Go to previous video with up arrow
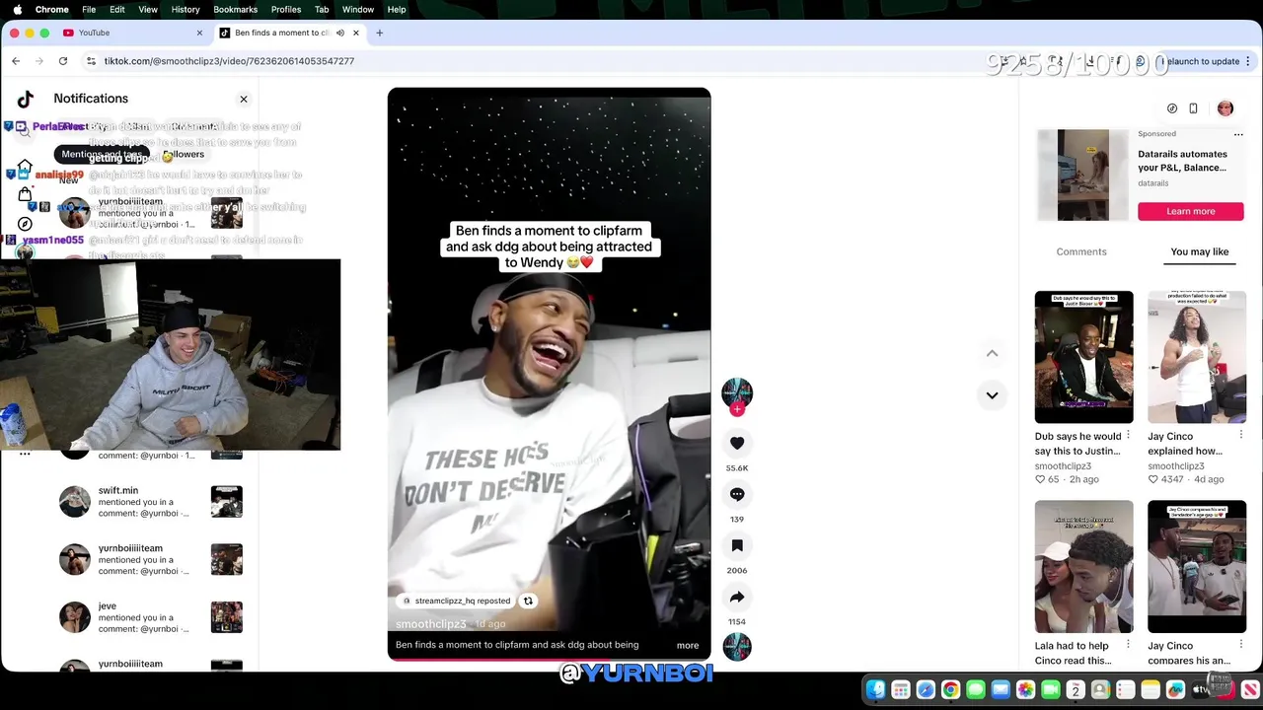 tap(992, 353)
